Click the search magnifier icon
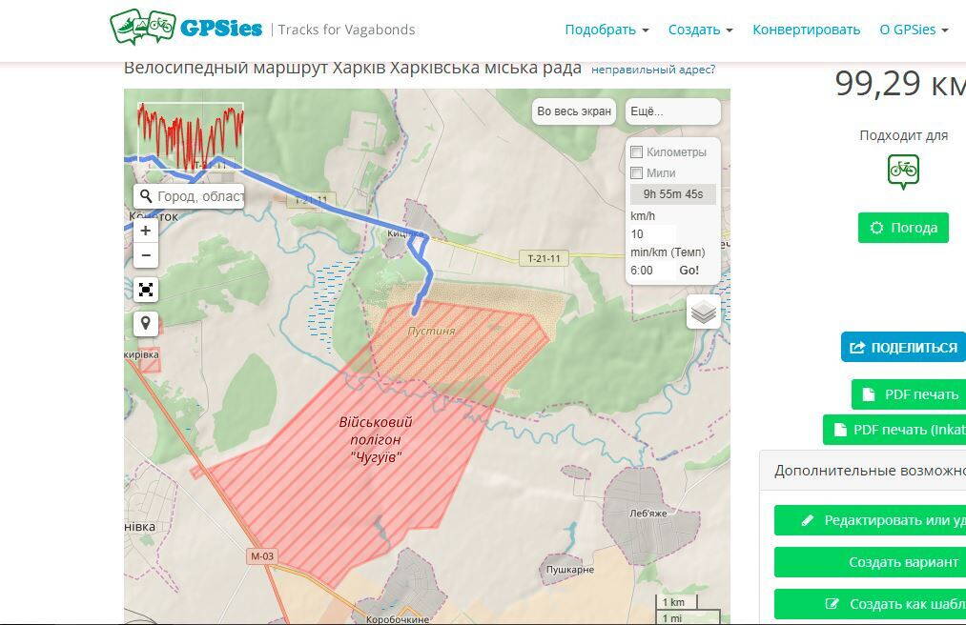Screen dimensions: 966x625 pos(146,196)
